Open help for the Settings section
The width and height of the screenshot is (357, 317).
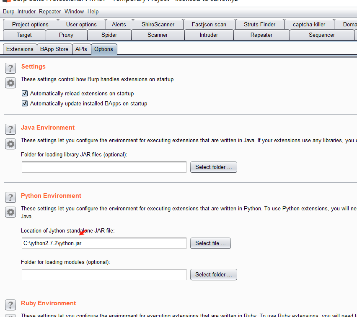[x=10, y=68]
